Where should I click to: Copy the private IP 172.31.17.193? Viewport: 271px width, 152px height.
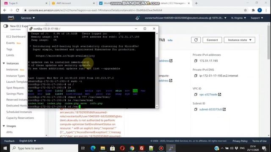point(196,61)
